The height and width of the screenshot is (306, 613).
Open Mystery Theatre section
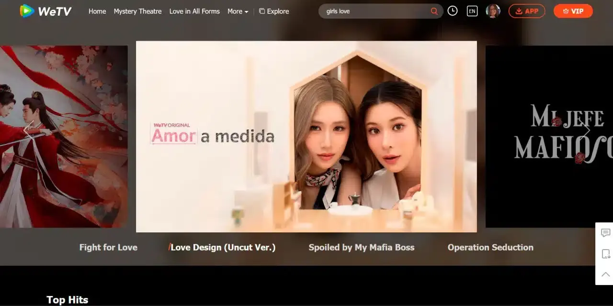pyautogui.click(x=137, y=11)
